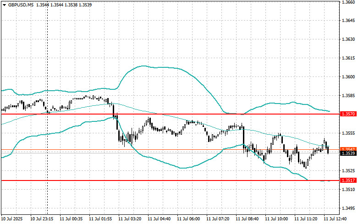
Task: Click the 1.3600 price scale value
Action: click(348, 77)
